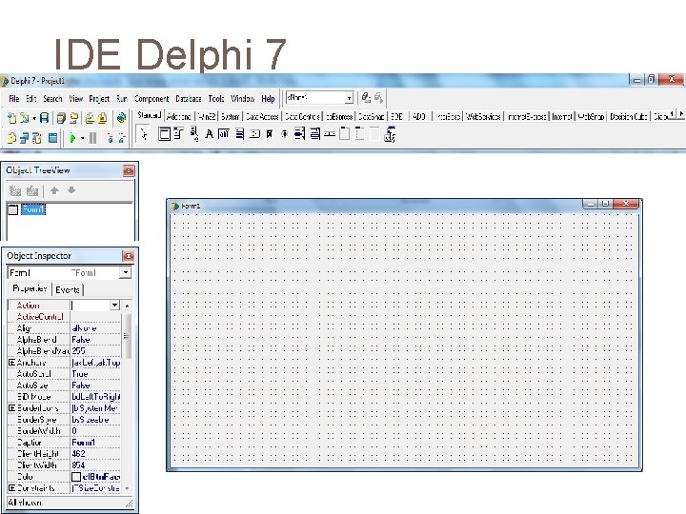The height and width of the screenshot is (514, 686).
Task: Open the Action property value dropdown
Action: (x=114, y=306)
